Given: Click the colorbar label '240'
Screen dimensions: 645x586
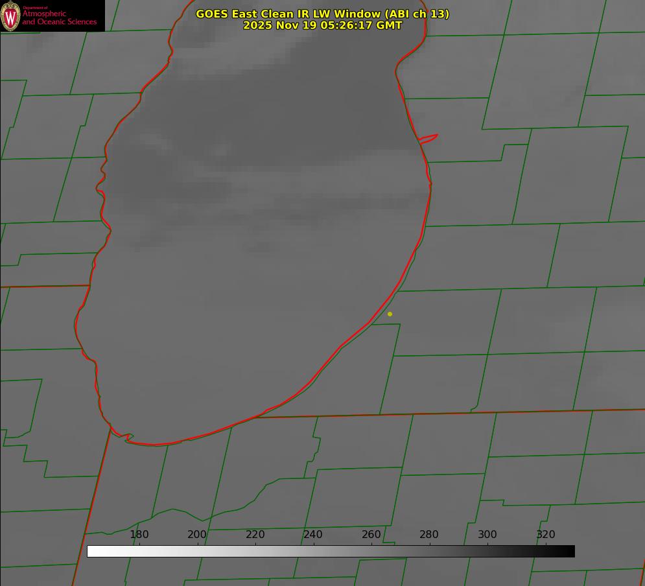Looking at the screenshot, I should click(x=313, y=534).
